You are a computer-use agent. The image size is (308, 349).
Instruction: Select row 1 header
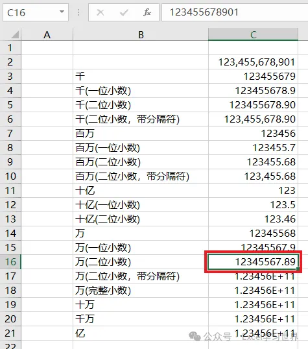10,48
